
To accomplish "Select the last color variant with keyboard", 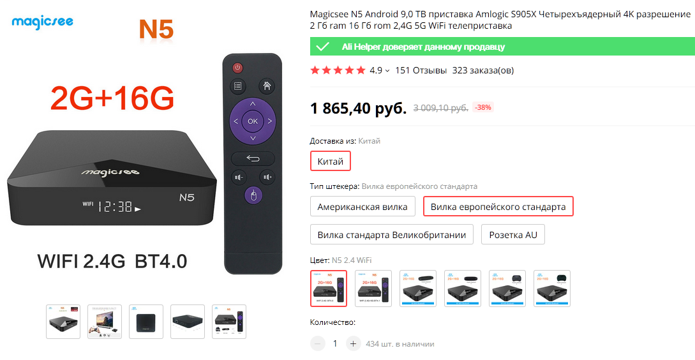I will (552, 289).
